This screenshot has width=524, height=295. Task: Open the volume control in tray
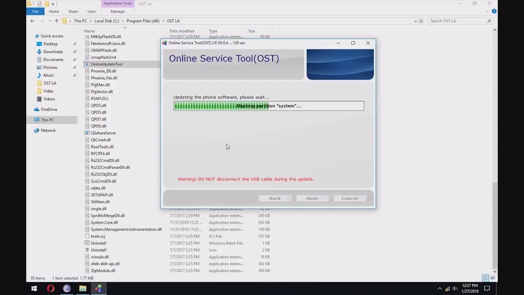point(455,288)
